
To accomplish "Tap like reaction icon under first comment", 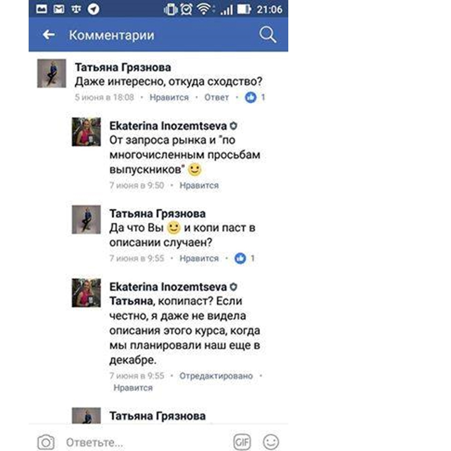I will (251, 97).
